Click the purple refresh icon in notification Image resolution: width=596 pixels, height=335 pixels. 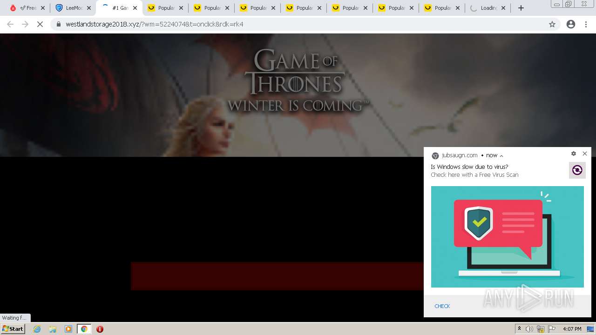pyautogui.click(x=577, y=170)
